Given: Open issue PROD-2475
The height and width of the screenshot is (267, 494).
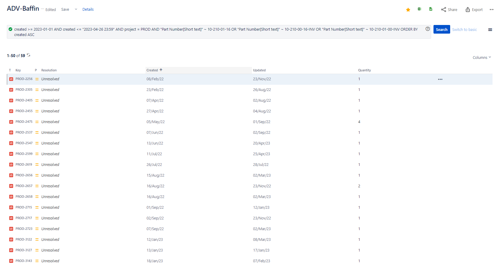Looking at the screenshot, I should coord(24,122).
